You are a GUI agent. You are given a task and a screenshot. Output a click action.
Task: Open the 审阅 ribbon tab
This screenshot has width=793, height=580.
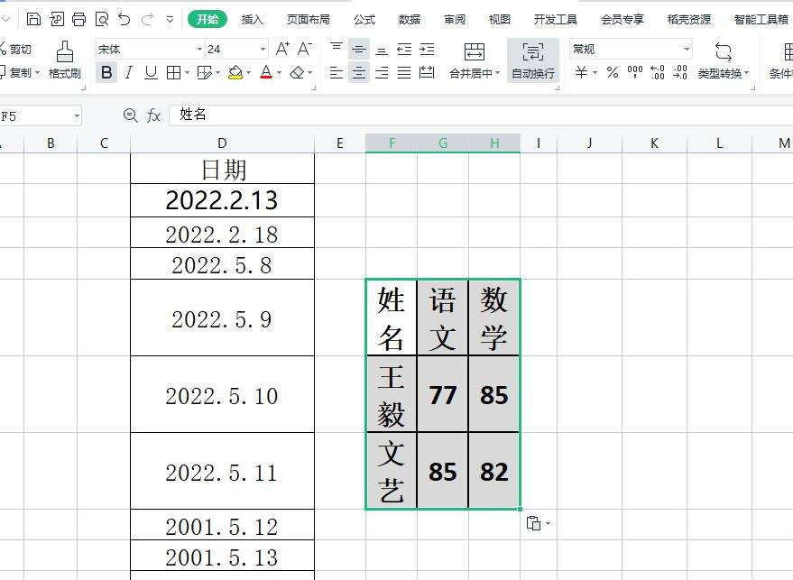pos(455,19)
